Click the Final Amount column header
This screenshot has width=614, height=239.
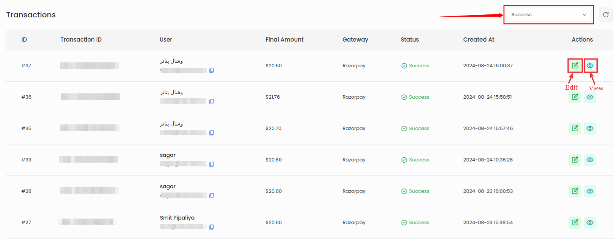click(x=284, y=40)
